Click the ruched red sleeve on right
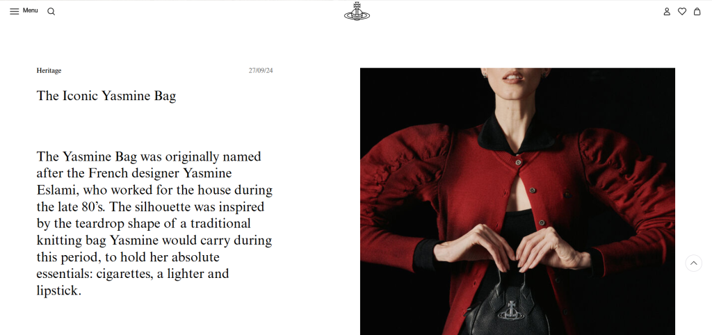Image resolution: width=712 pixels, height=335 pixels. (x=626, y=190)
